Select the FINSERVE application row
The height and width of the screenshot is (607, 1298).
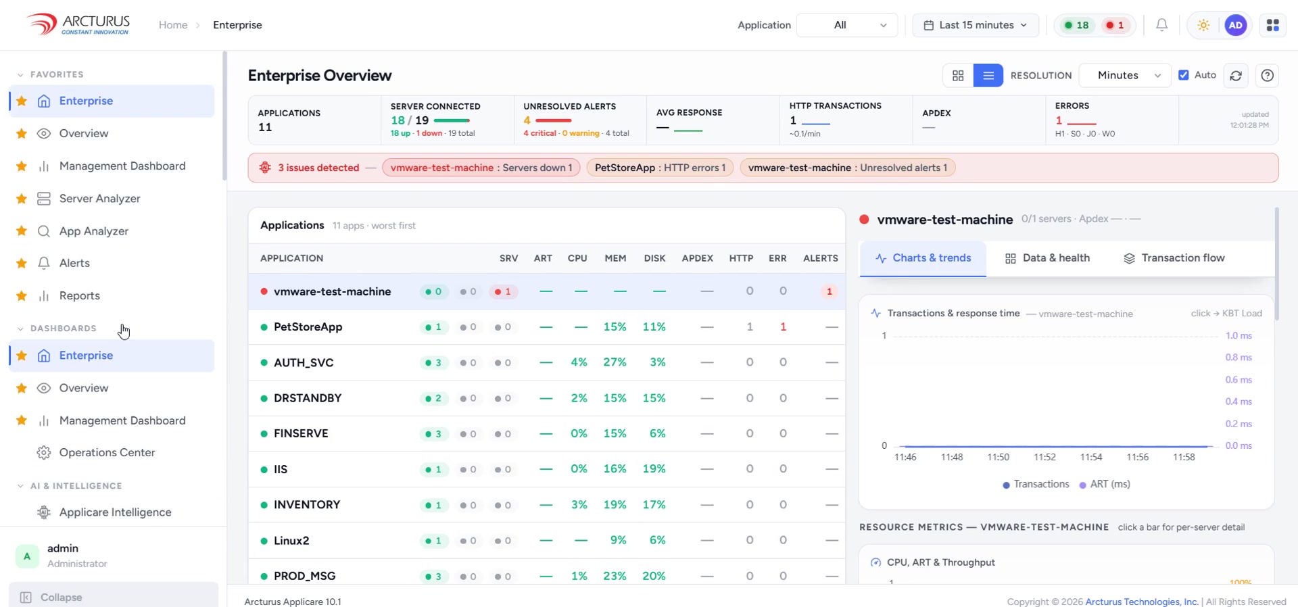[546, 434]
